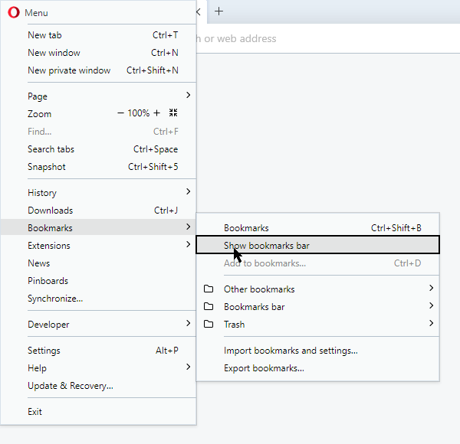This screenshot has height=444, width=460.
Task: Open Bookmarks manager with Ctrl+Shift+B entry
Action: 317,228
